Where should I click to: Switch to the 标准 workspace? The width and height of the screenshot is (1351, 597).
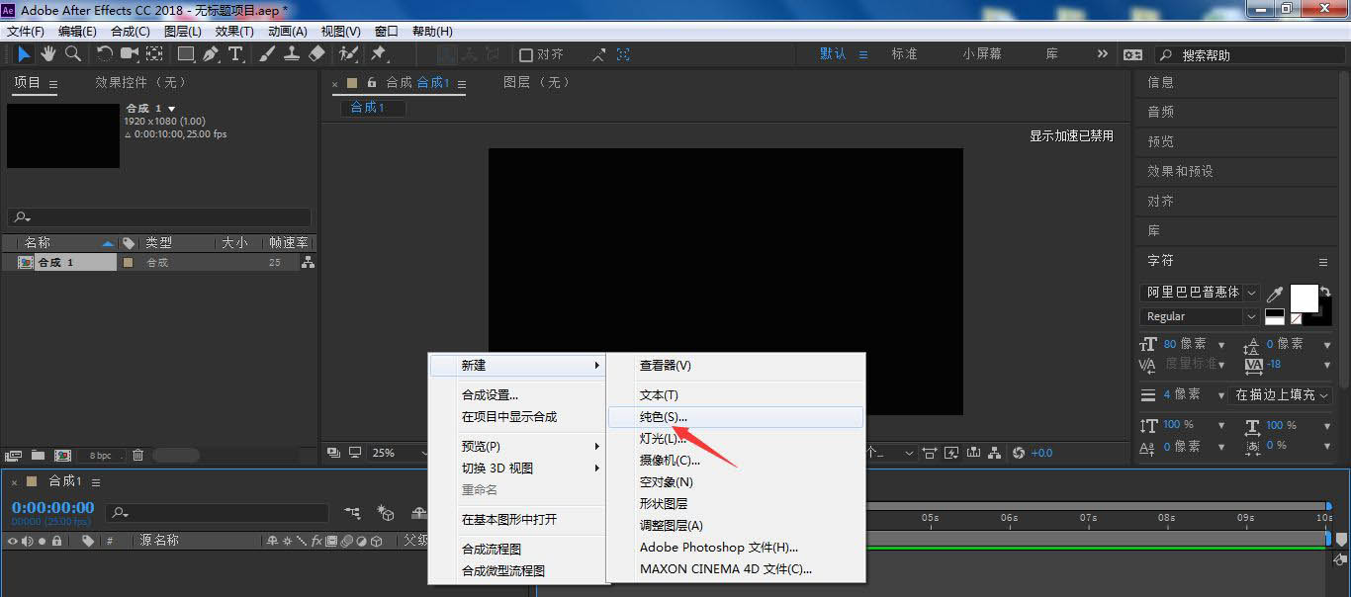[x=904, y=54]
